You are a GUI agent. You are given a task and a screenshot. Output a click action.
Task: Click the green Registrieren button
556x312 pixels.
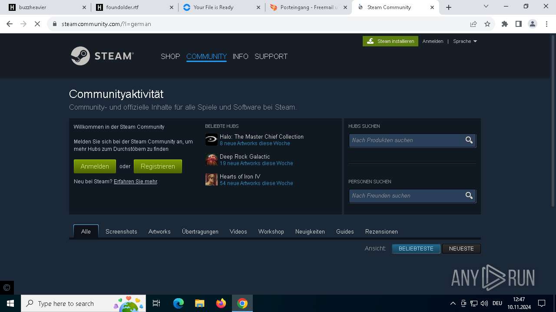158,166
